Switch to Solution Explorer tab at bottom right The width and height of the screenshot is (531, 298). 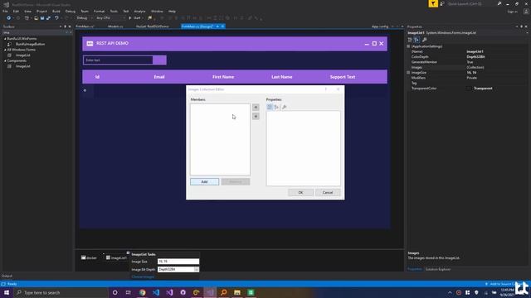point(438,269)
